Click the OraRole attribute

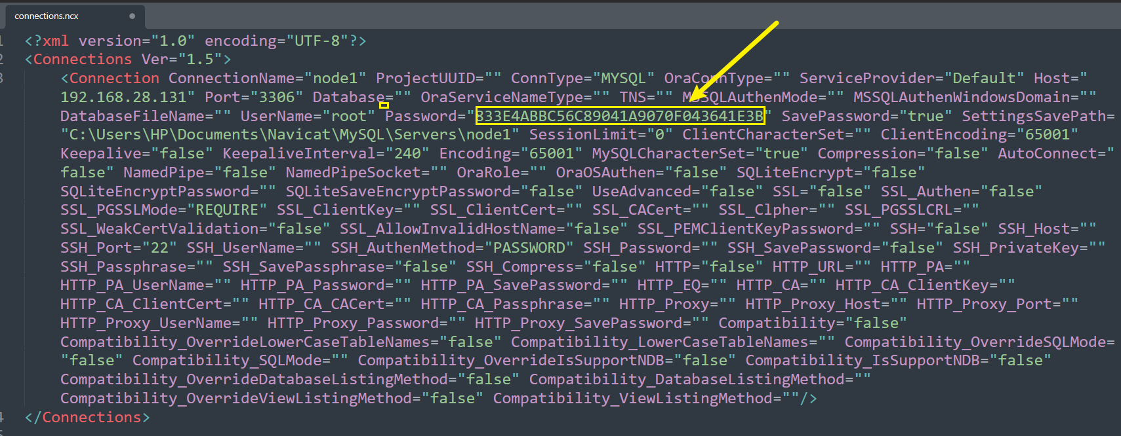[502, 172]
